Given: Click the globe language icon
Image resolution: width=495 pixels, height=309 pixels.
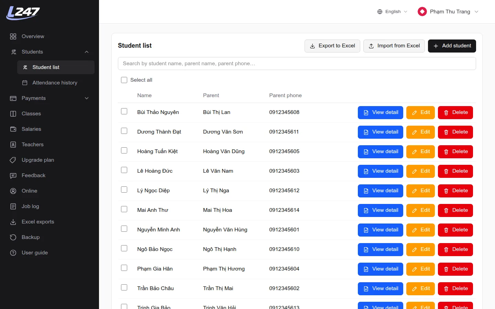Looking at the screenshot, I should 380,12.
